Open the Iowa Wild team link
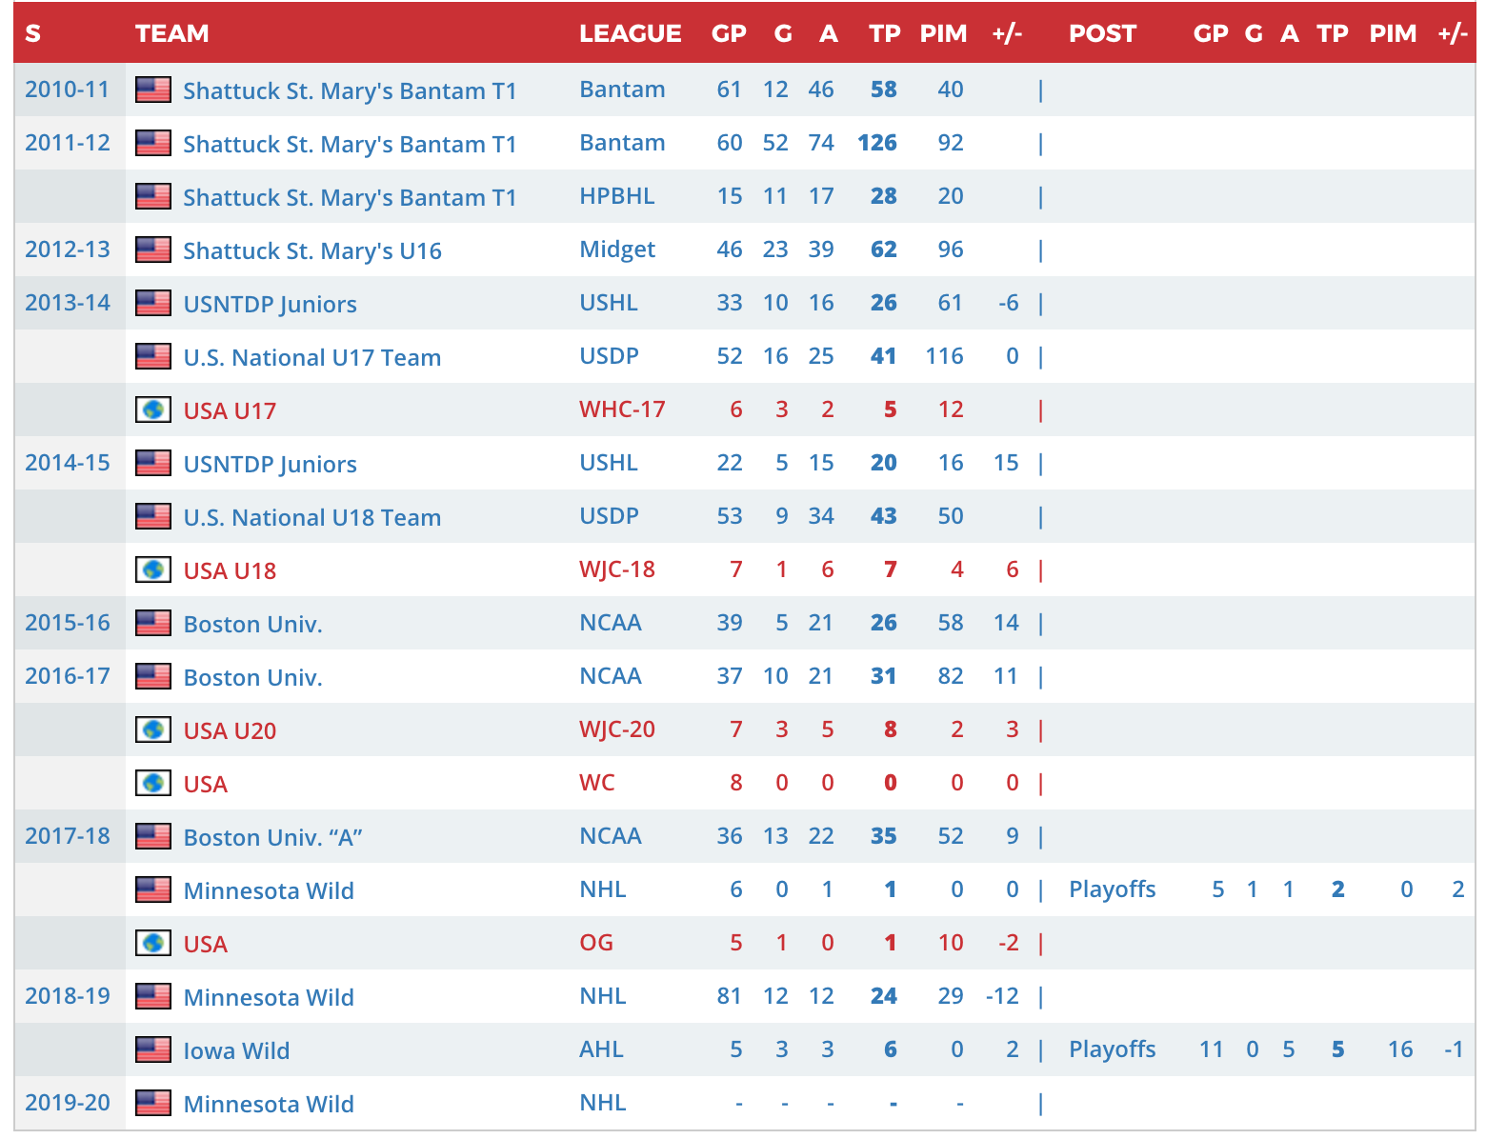Image resolution: width=1486 pixels, height=1139 pixels. [236, 1050]
